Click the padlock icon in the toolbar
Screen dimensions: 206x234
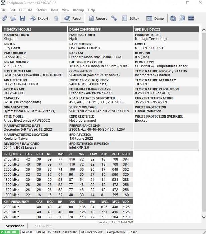tap(56, 18)
